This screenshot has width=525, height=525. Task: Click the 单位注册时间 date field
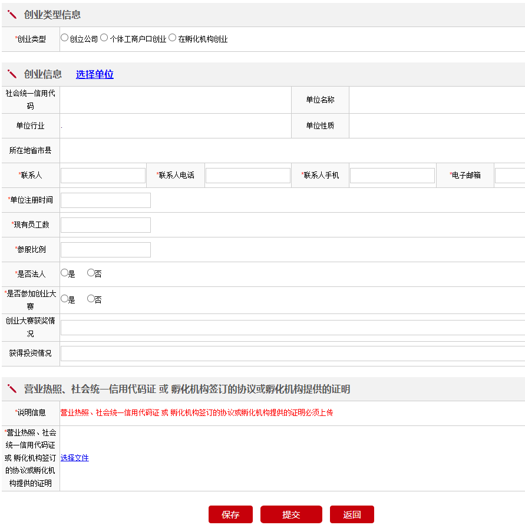click(105, 200)
